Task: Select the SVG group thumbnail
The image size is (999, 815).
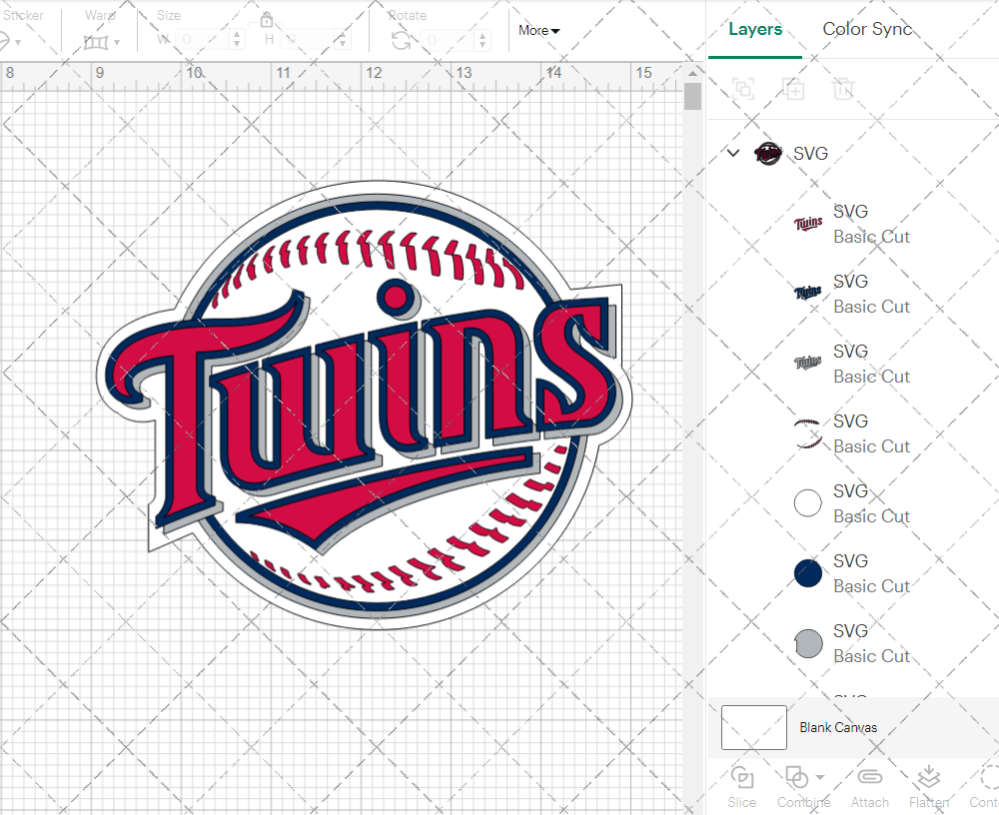Action: click(x=767, y=154)
